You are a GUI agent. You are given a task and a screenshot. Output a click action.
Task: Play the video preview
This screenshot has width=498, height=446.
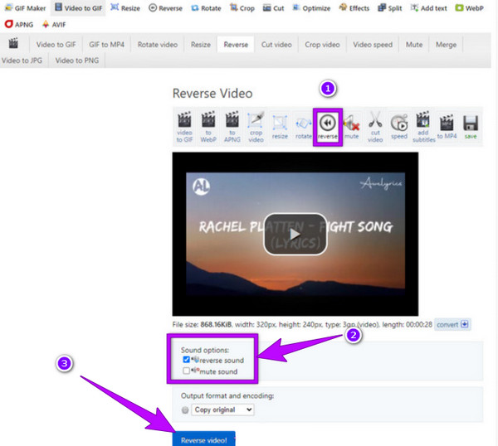(x=295, y=234)
